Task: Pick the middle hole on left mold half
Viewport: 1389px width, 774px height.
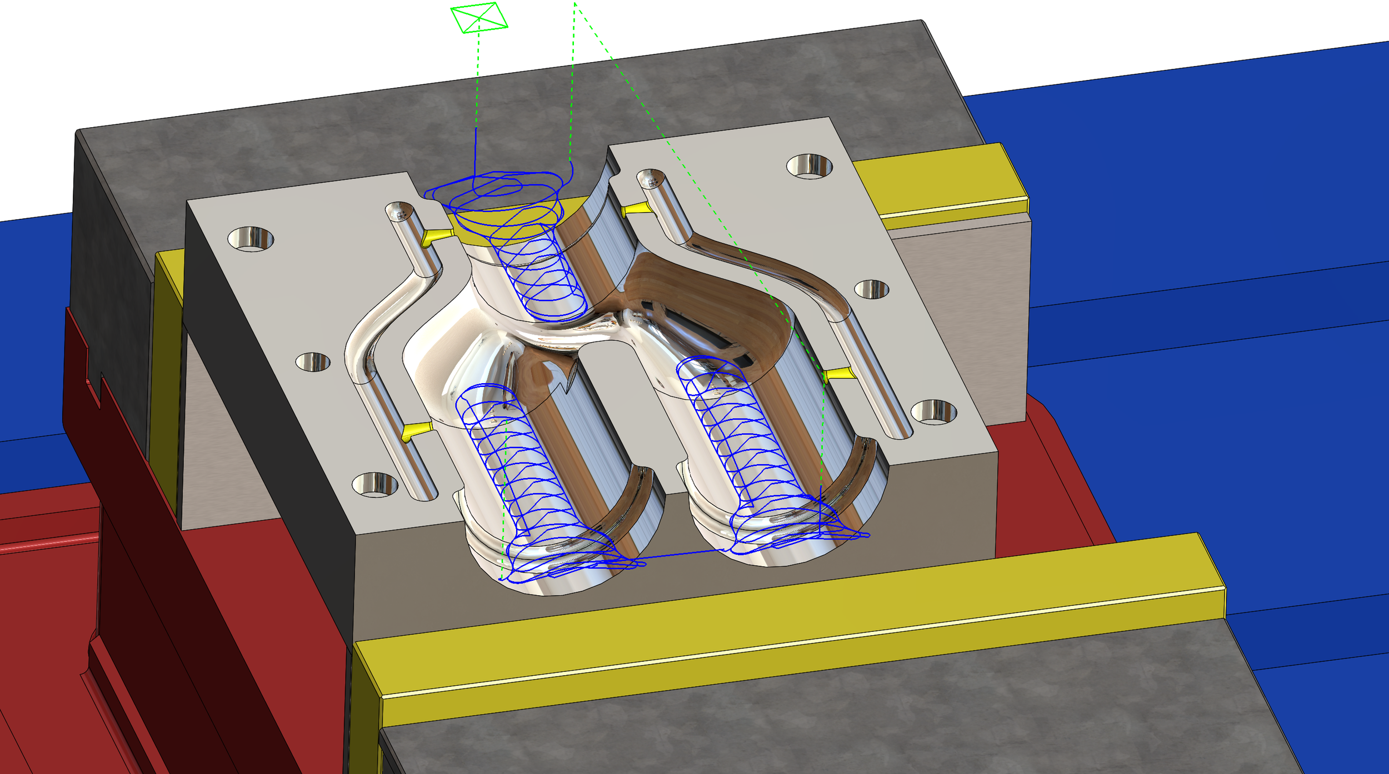Action: pos(313,362)
